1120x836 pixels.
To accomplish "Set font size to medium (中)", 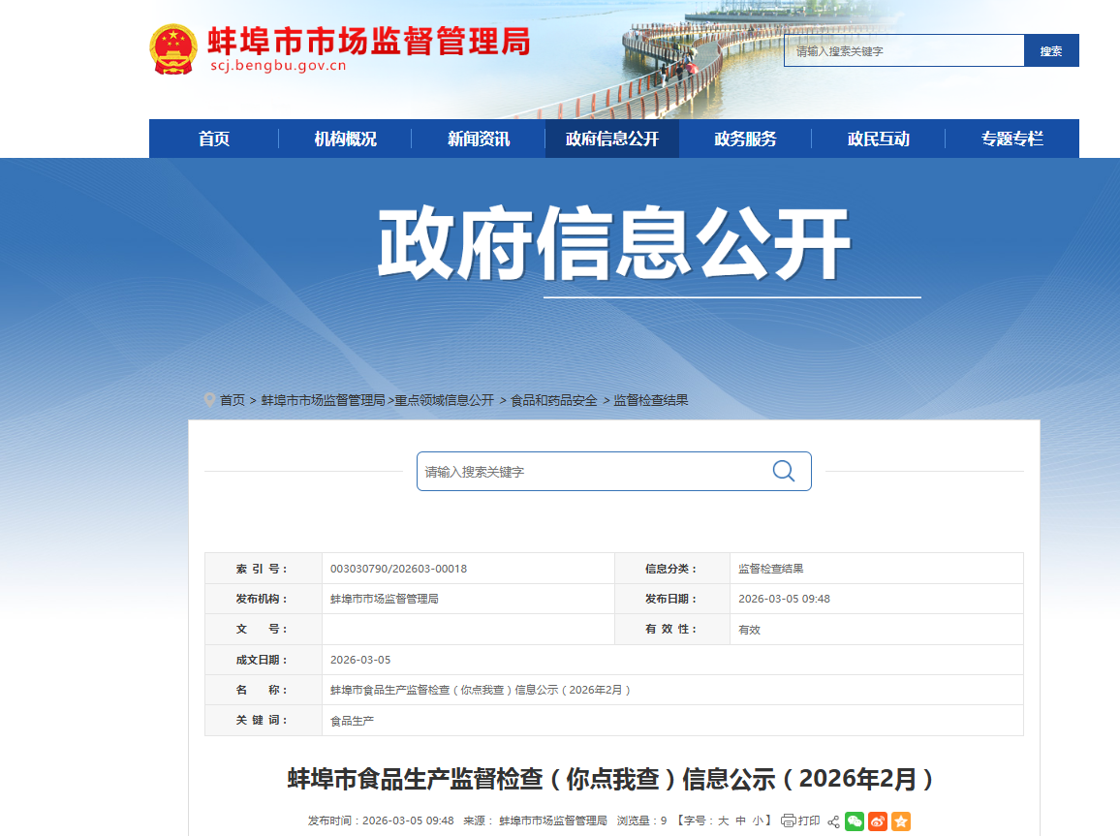I will coord(741,821).
